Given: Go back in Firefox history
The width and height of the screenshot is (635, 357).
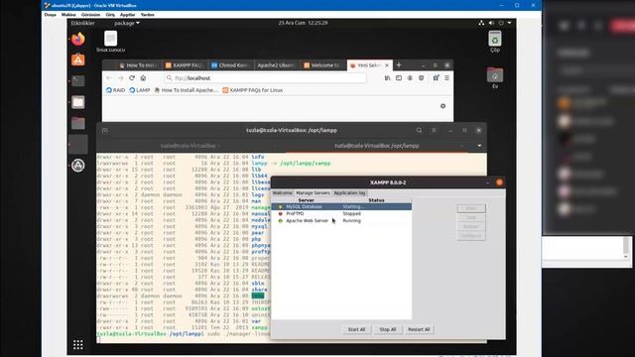Looking at the screenshot, I should pos(109,77).
